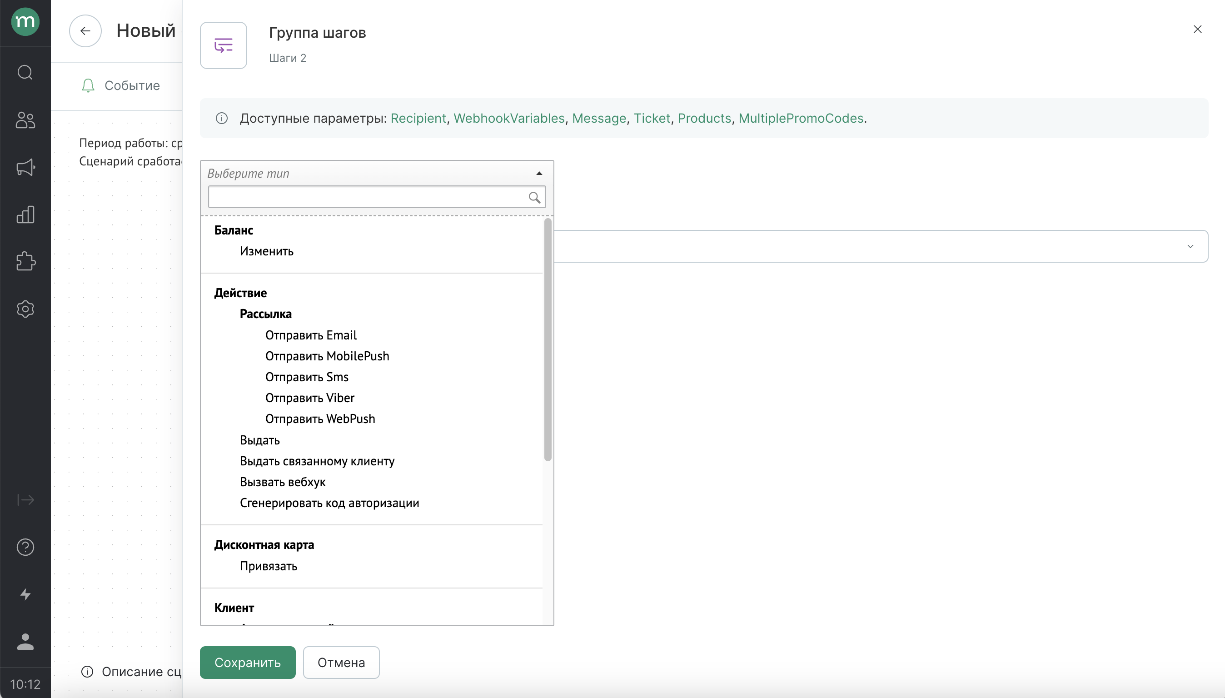This screenshot has width=1225, height=698.
Task: Expand the wide dropdown with chevron on right
Action: click(1190, 246)
